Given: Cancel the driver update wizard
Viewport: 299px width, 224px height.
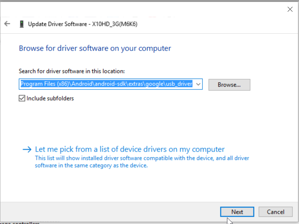Looking at the screenshot, I should click(x=276, y=212).
